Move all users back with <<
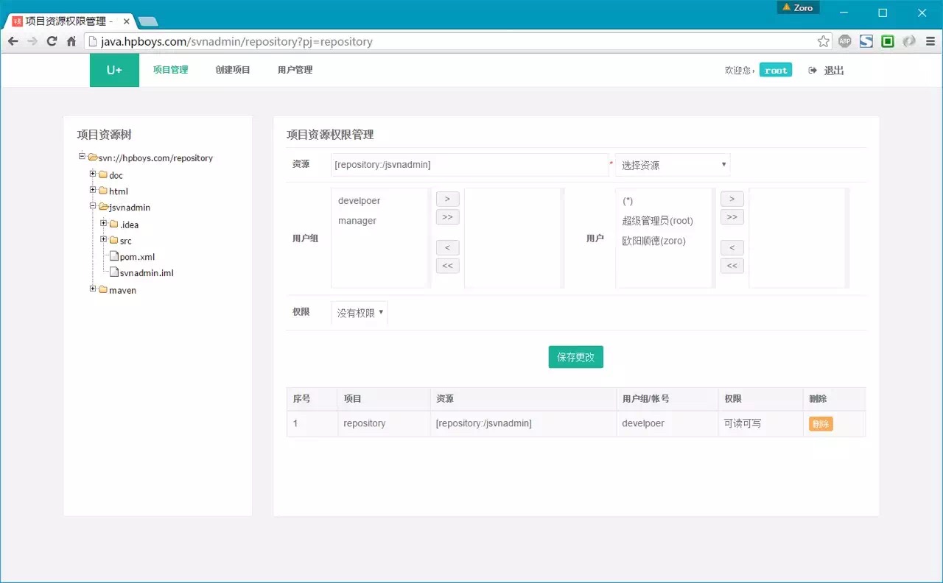This screenshot has width=943, height=583. (732, 266)
